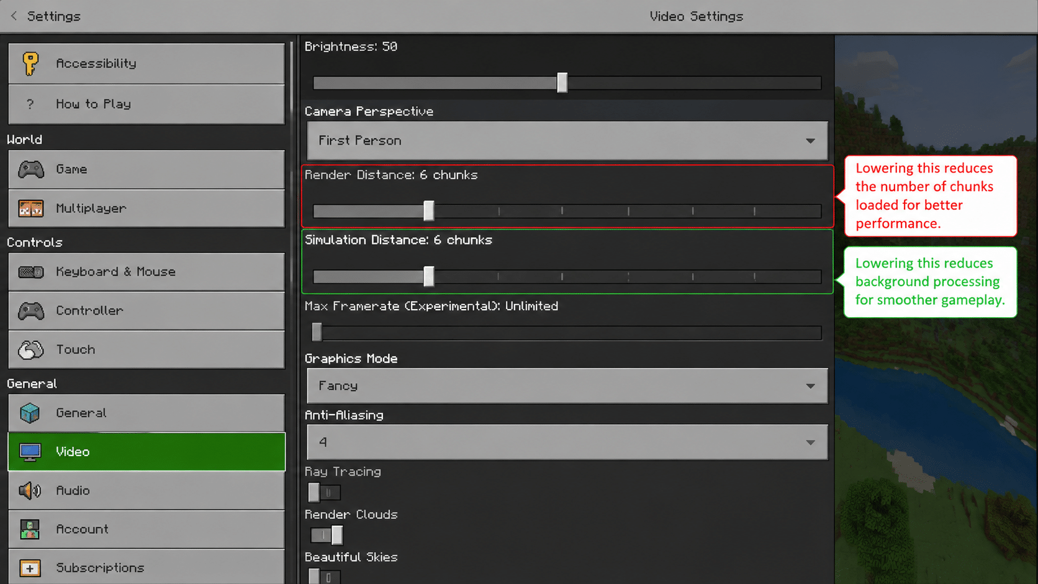Click the General cube icon
1038x584 pixels.
pyautogui.click(x=30, y=413)
